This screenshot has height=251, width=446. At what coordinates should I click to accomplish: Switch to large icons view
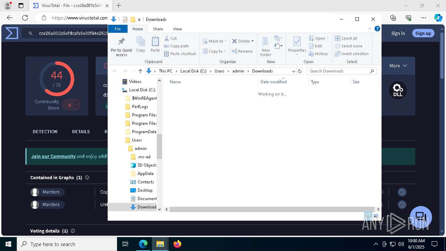click(376, 216)
